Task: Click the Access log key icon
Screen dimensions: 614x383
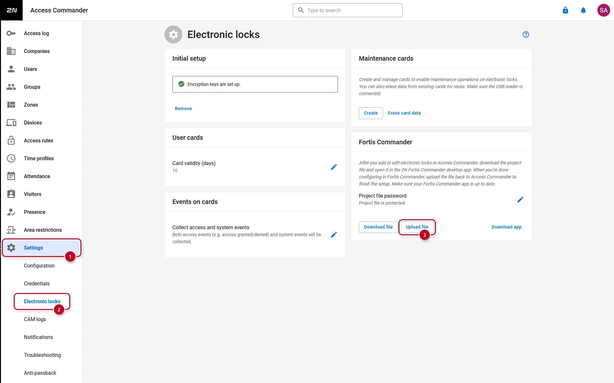Action: pyautogui.click(x=11, y=33)
